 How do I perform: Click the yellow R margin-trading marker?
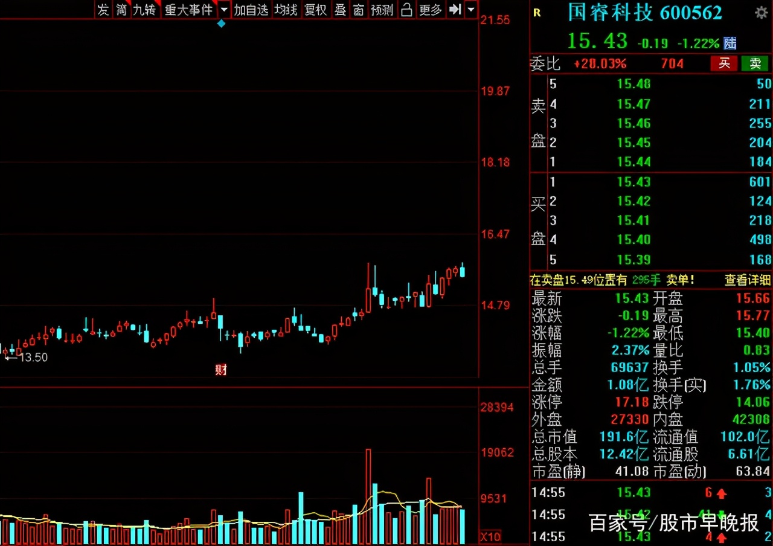point(537,13)
